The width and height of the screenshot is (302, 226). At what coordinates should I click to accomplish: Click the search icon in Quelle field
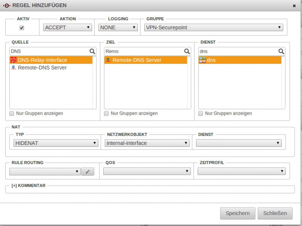pos(92,51)
